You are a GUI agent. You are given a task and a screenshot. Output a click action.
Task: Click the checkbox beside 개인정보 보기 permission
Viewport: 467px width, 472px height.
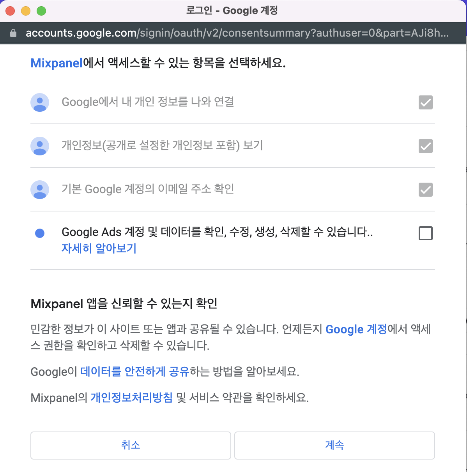[x=425, y=146]
